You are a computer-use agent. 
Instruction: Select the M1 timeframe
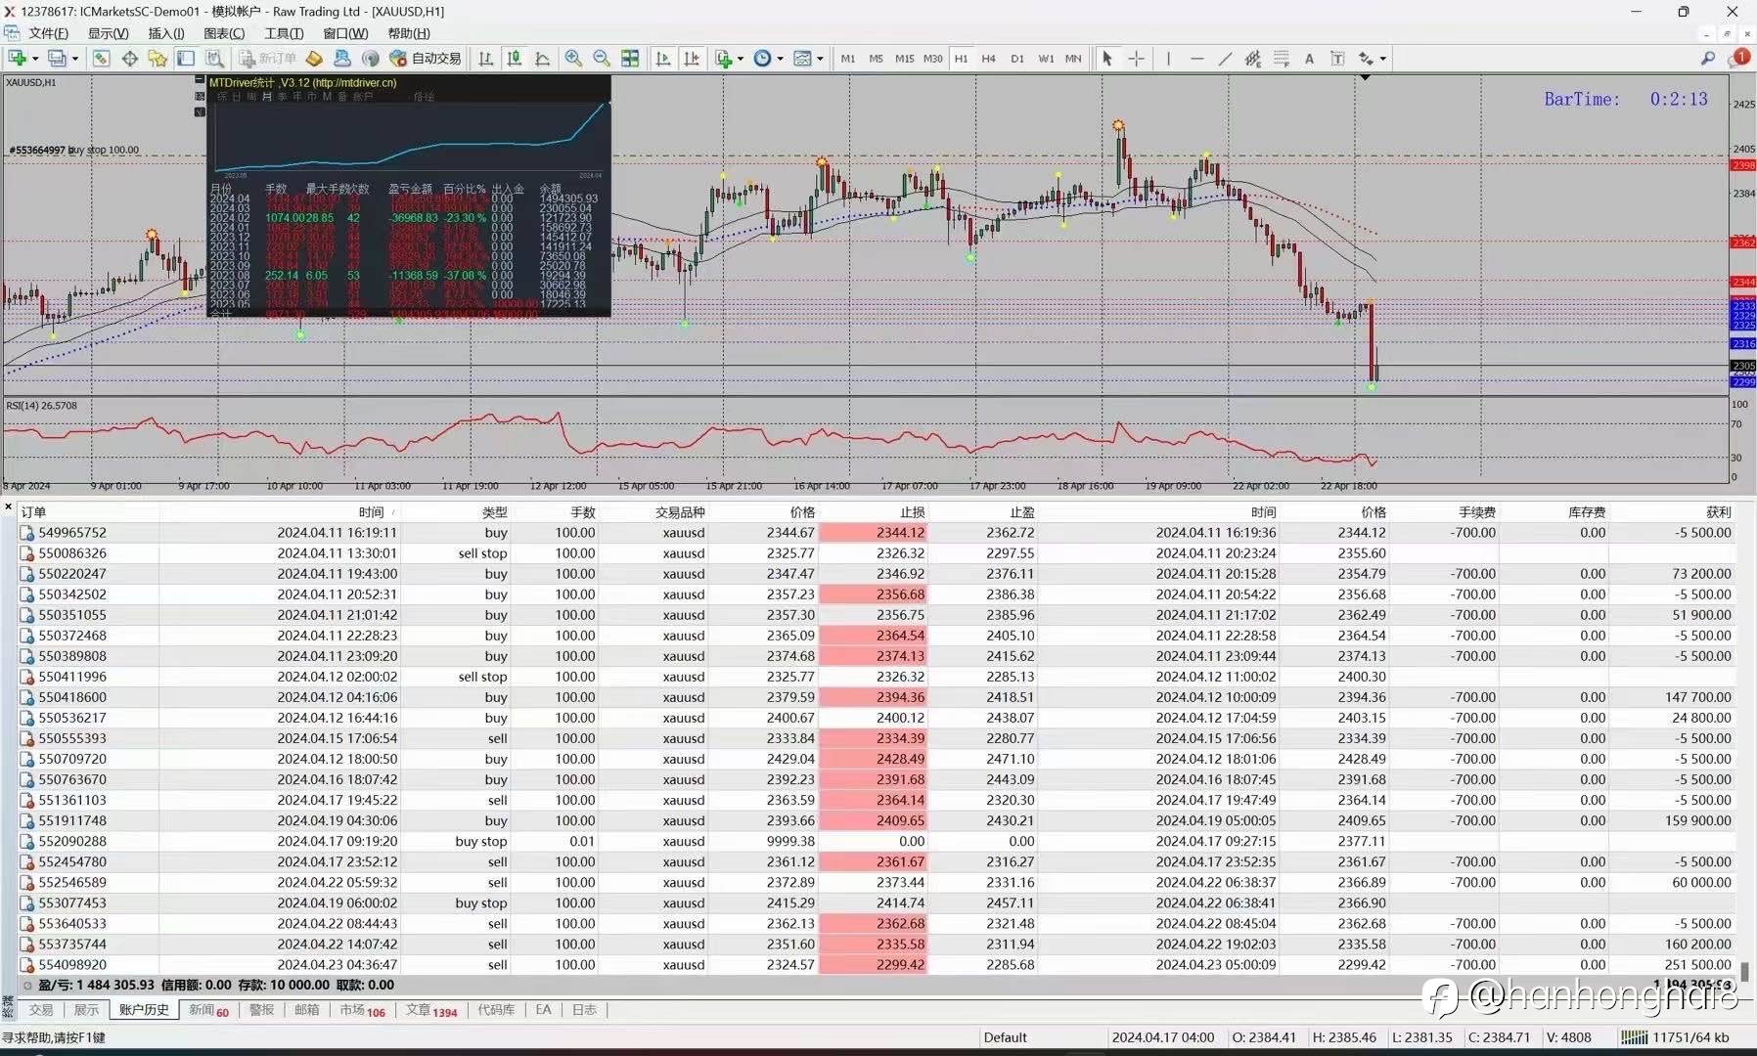(847, 59)
